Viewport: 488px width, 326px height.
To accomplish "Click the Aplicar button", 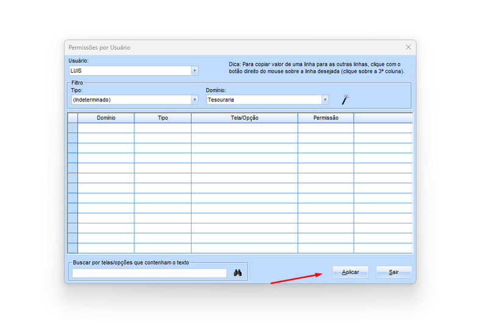I will 350,272.
